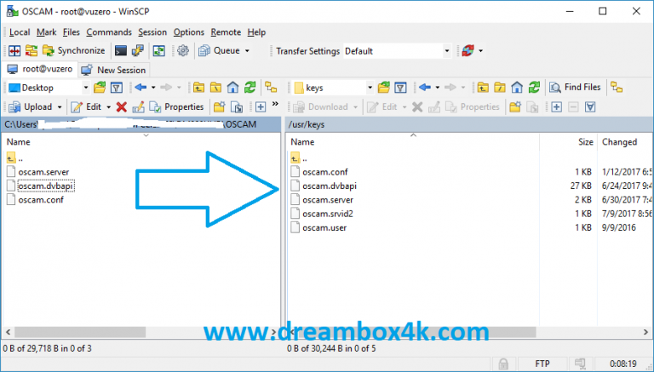Click the Find Files button

575,87
